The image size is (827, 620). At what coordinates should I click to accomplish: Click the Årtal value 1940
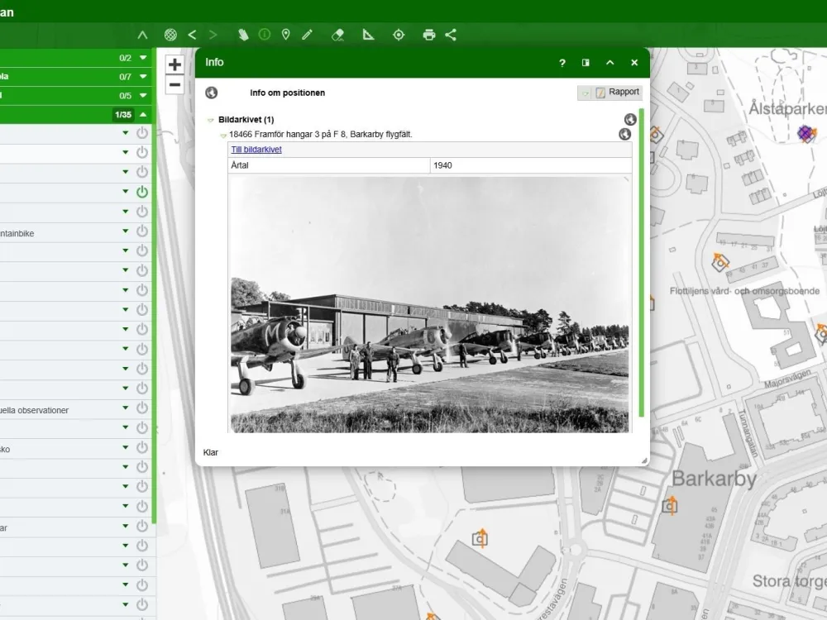coord(442,165)
